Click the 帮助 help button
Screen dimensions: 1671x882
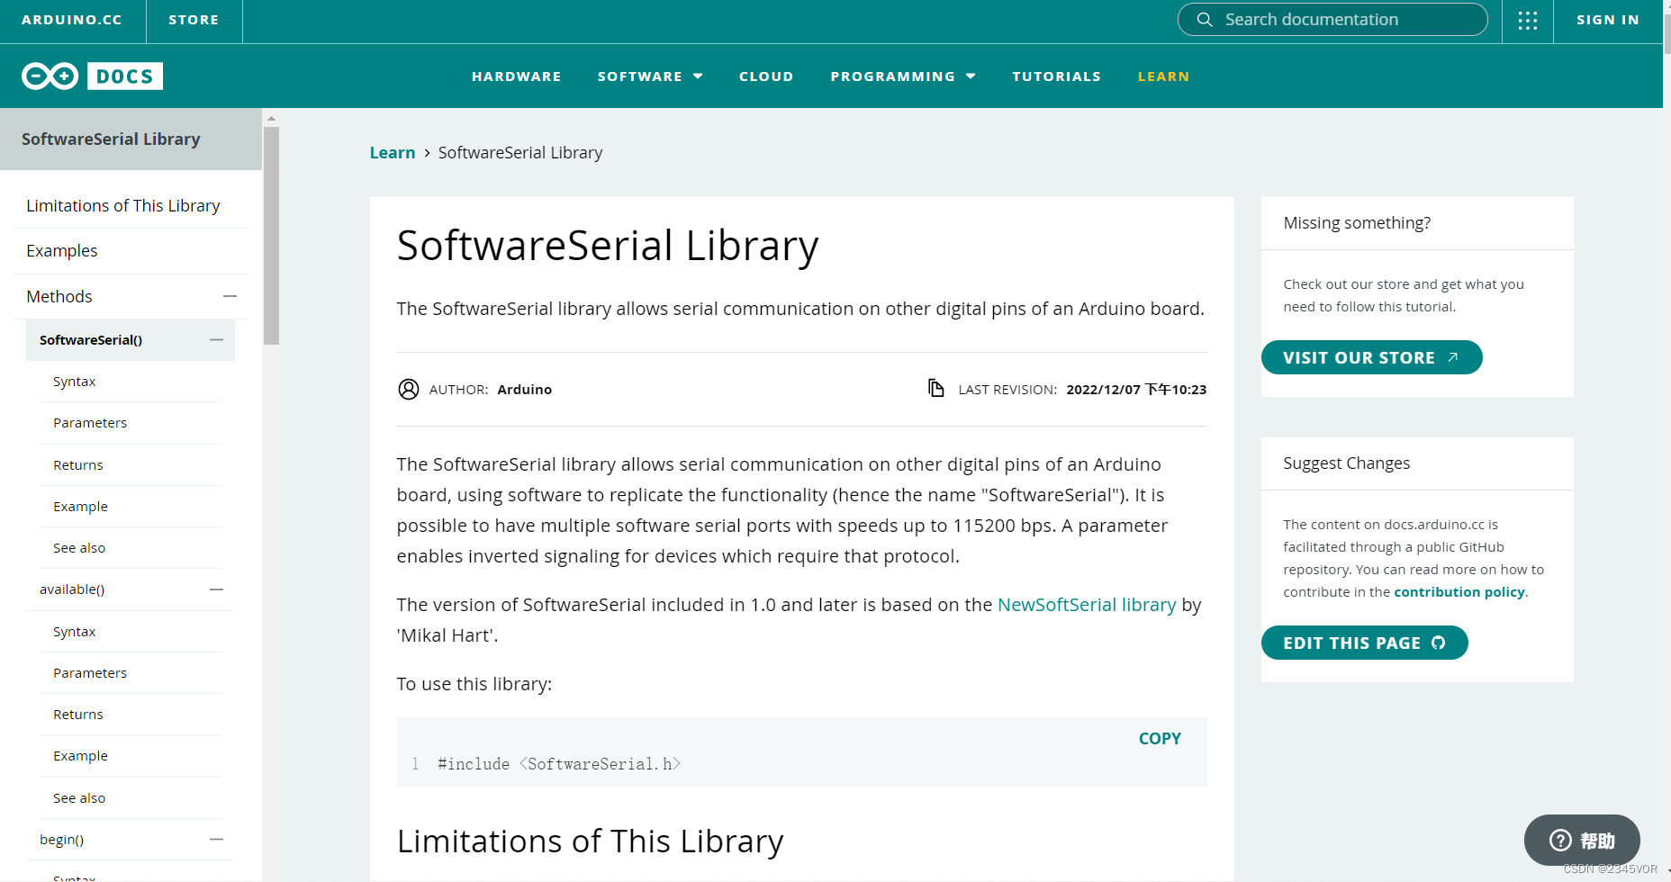(1582, 841)
